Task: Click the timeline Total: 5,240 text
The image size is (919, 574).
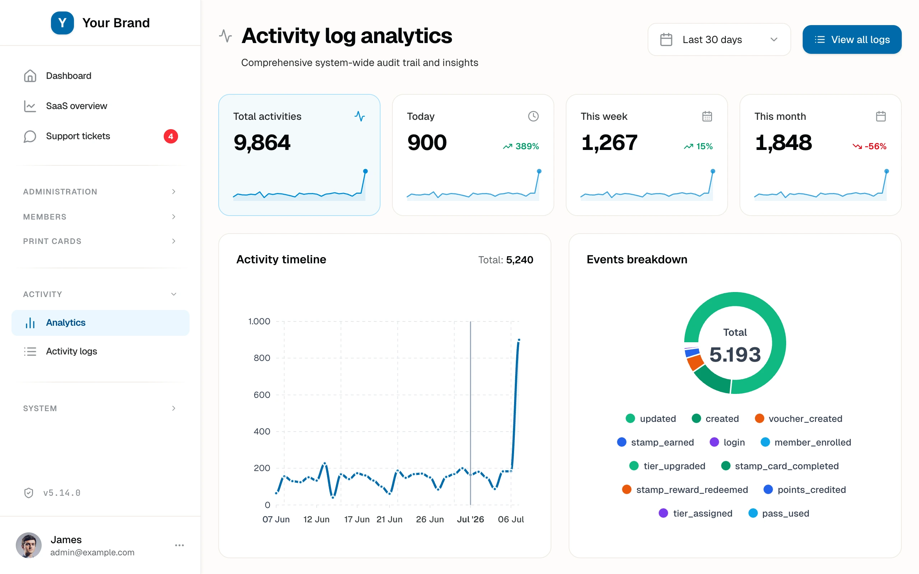Action: pyautogui.click(x=505, y=260)
